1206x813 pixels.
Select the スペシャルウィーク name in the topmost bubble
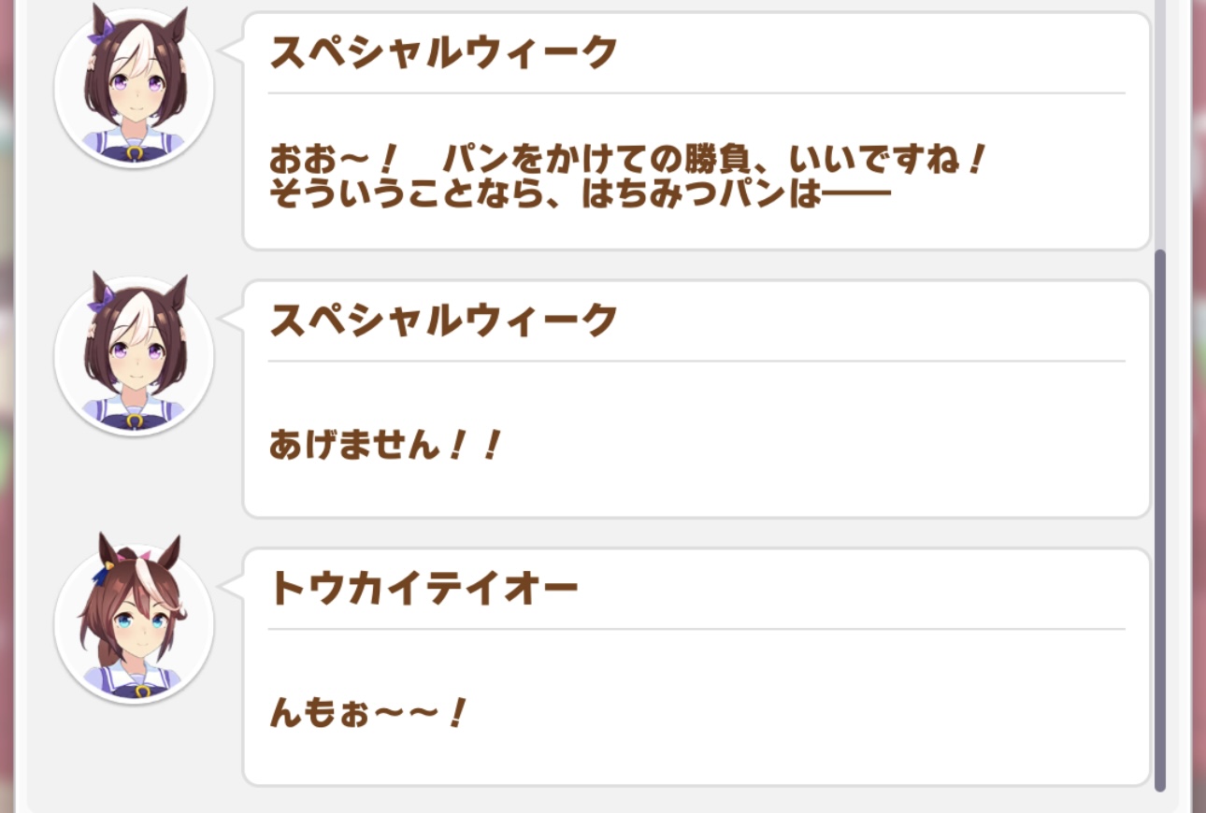443,53
